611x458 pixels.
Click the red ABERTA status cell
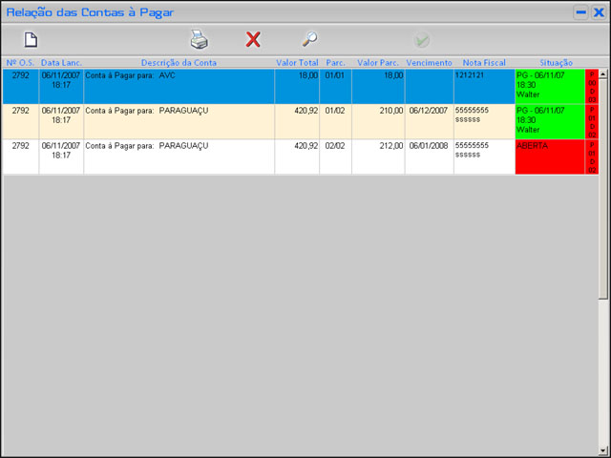tap(549, 156)
